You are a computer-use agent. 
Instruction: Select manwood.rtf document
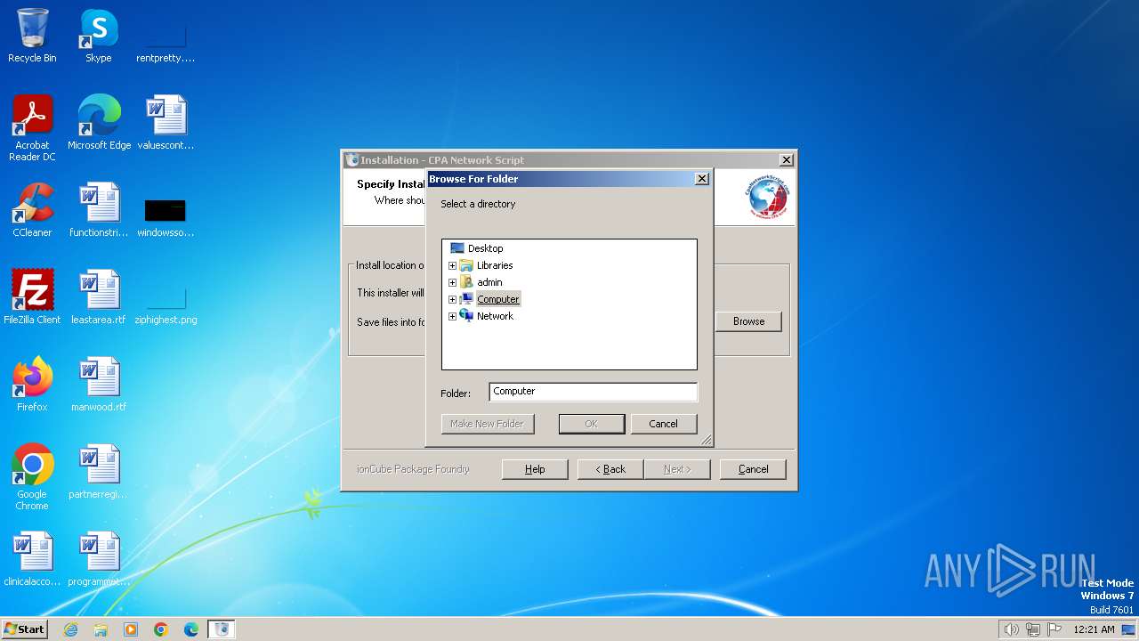tap(99, 385)
